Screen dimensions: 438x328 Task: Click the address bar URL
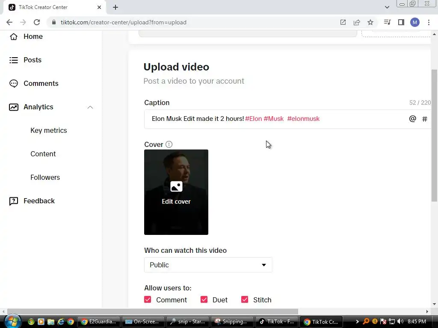pyautogui.click(x=124, y=22)
